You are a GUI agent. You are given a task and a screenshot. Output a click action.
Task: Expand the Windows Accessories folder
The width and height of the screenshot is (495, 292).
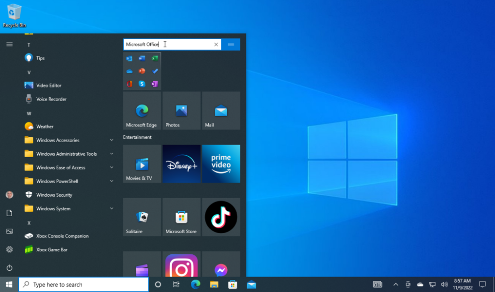[58, 140]
